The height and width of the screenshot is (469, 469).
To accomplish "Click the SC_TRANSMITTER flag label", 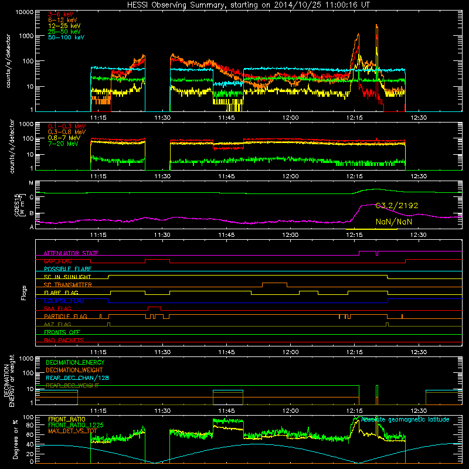I will [68, 285].
